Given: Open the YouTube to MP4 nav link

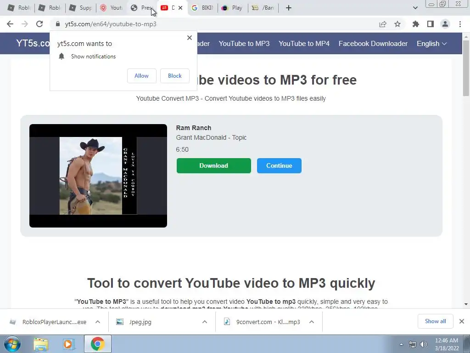Looking at the screenshot, I should (304, 44).
